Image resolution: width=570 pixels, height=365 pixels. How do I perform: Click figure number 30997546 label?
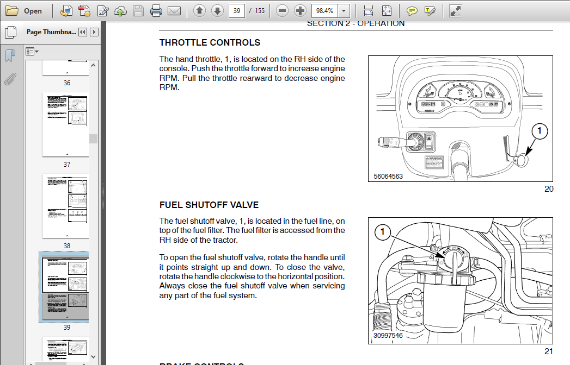click(x=388, y=335)
